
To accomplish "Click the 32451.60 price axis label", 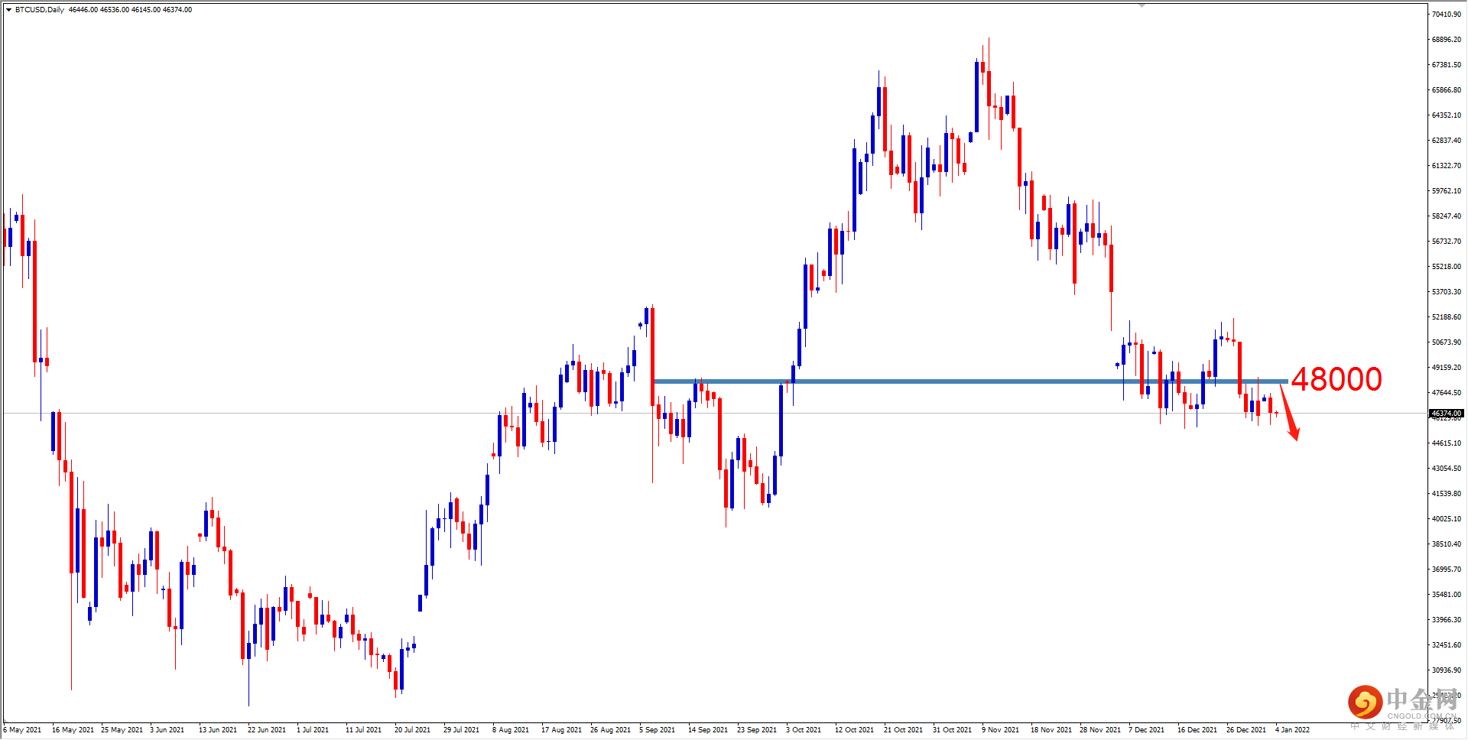I will coord(1447,645).
